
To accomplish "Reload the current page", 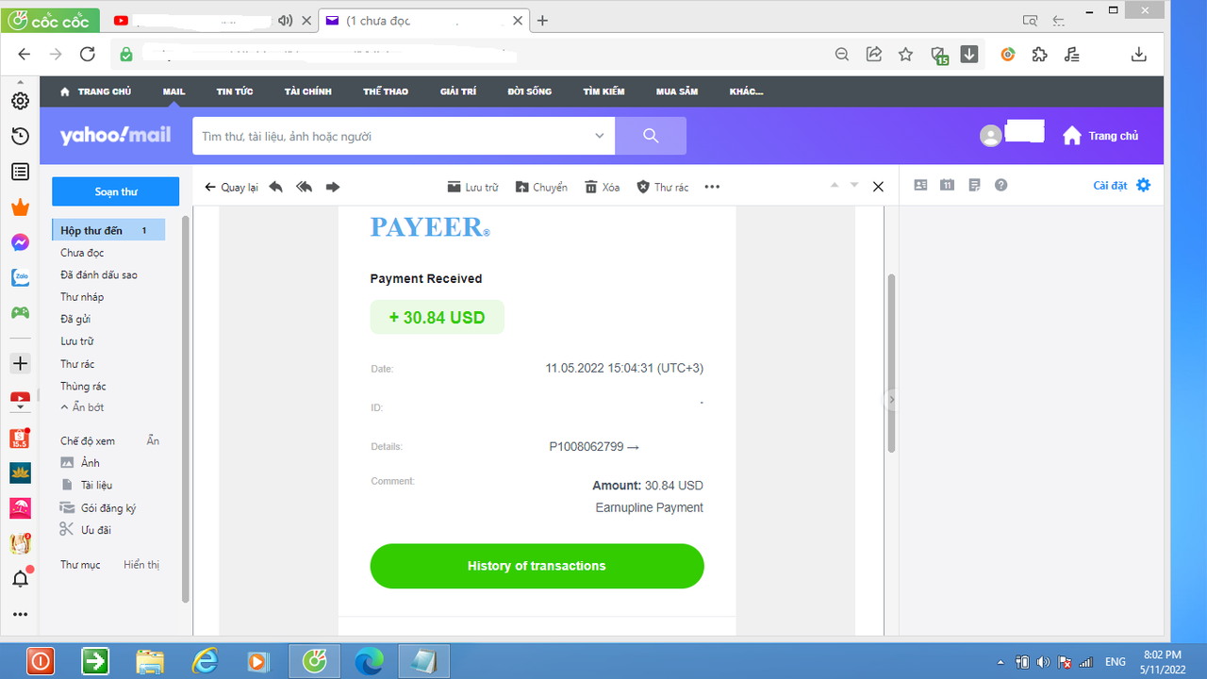I will point(87,55).
